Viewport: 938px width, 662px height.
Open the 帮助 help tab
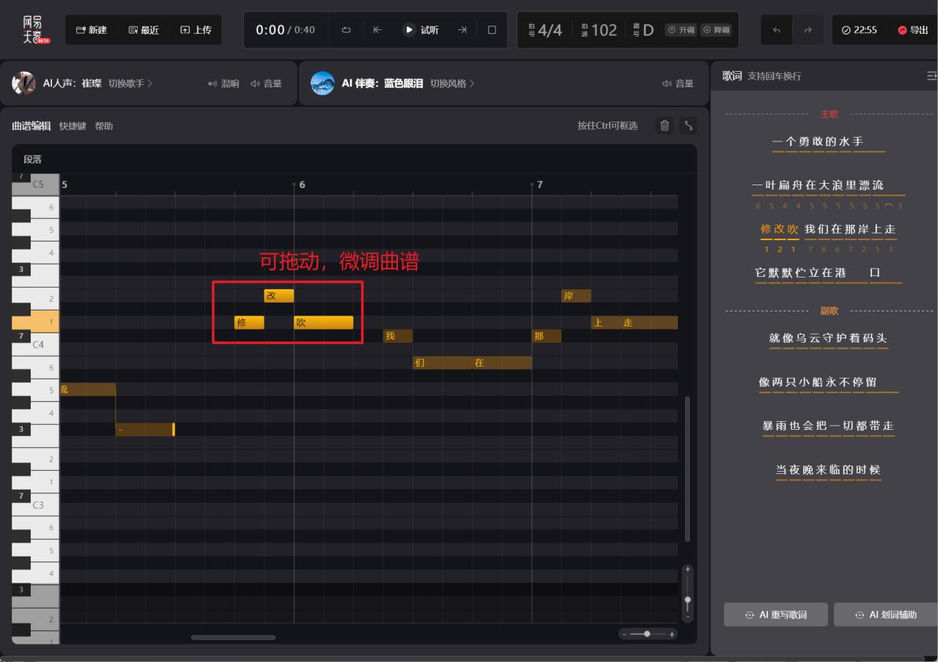tap(104, 126)
